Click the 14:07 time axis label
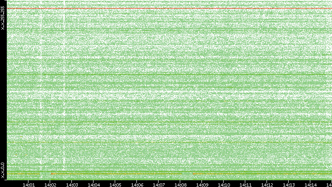This screenshot has height=187, width=332. click(159, 185)
